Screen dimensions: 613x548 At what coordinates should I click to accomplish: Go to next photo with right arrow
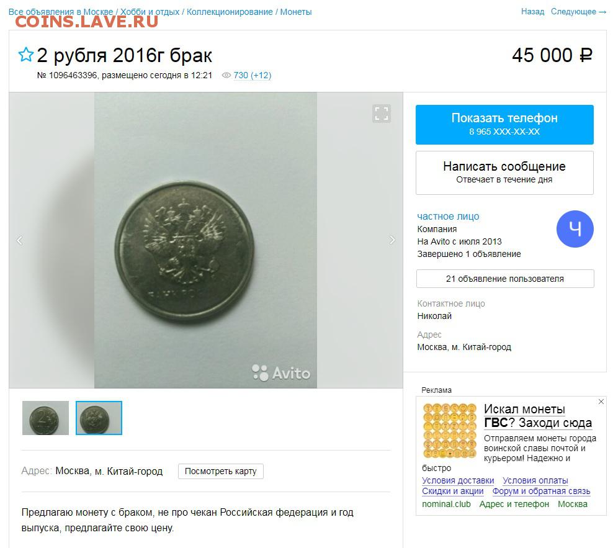coord(392,240)
